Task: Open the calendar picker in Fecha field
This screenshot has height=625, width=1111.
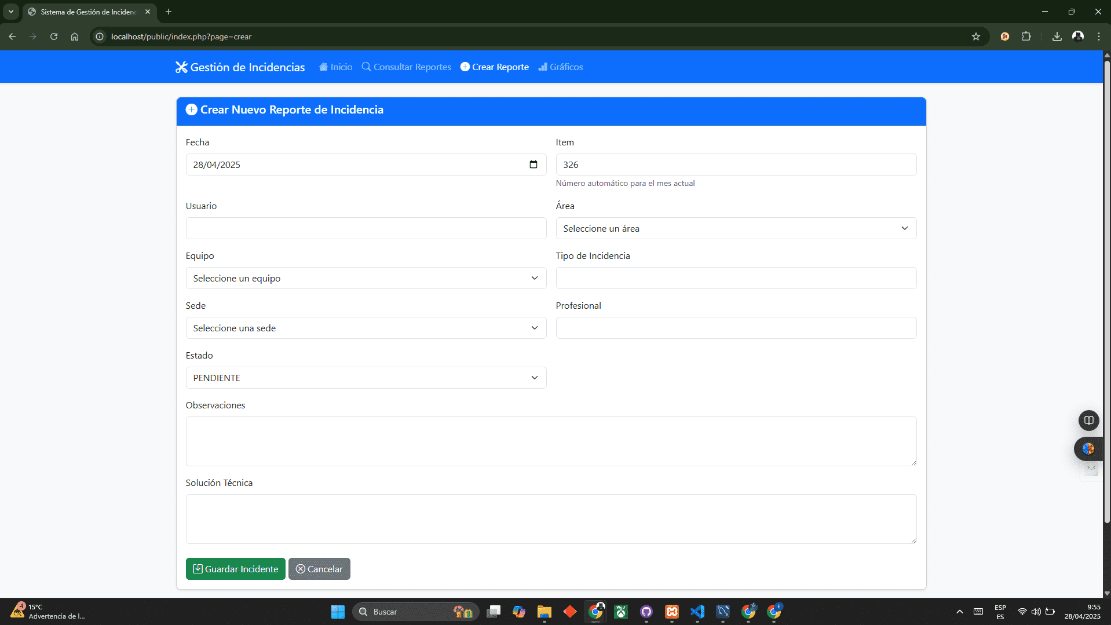Action: coord(533,165)
